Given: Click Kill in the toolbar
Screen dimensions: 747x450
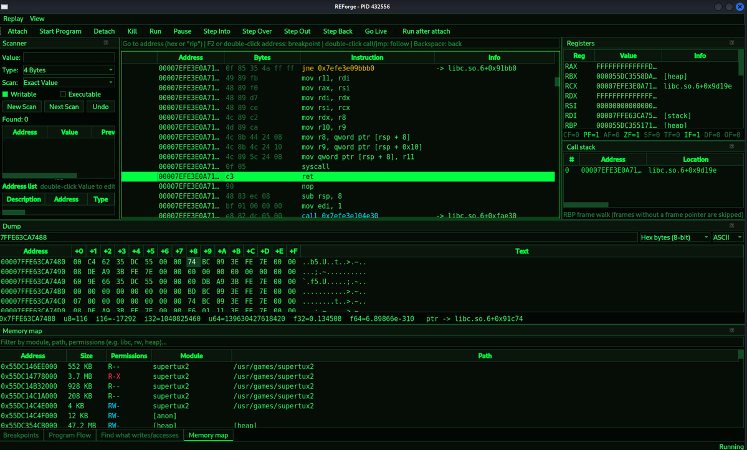Looking at the screenshot, I should click(132, 31).
